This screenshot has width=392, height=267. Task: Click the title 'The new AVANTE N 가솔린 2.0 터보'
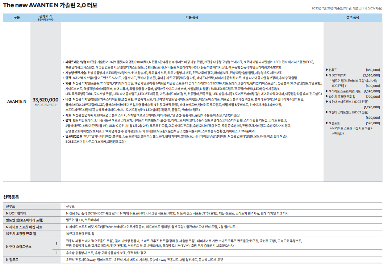(x=50, y=5)
